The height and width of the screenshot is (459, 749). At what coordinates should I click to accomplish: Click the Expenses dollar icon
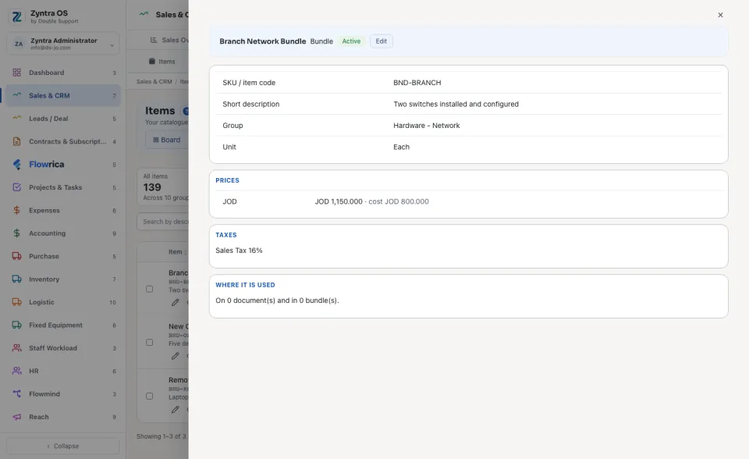(16, 210)
